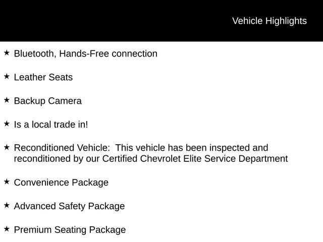Screen dimensions: 323x242
Task: Click the Convenience Package highlight
Action: tap(61, 183)
